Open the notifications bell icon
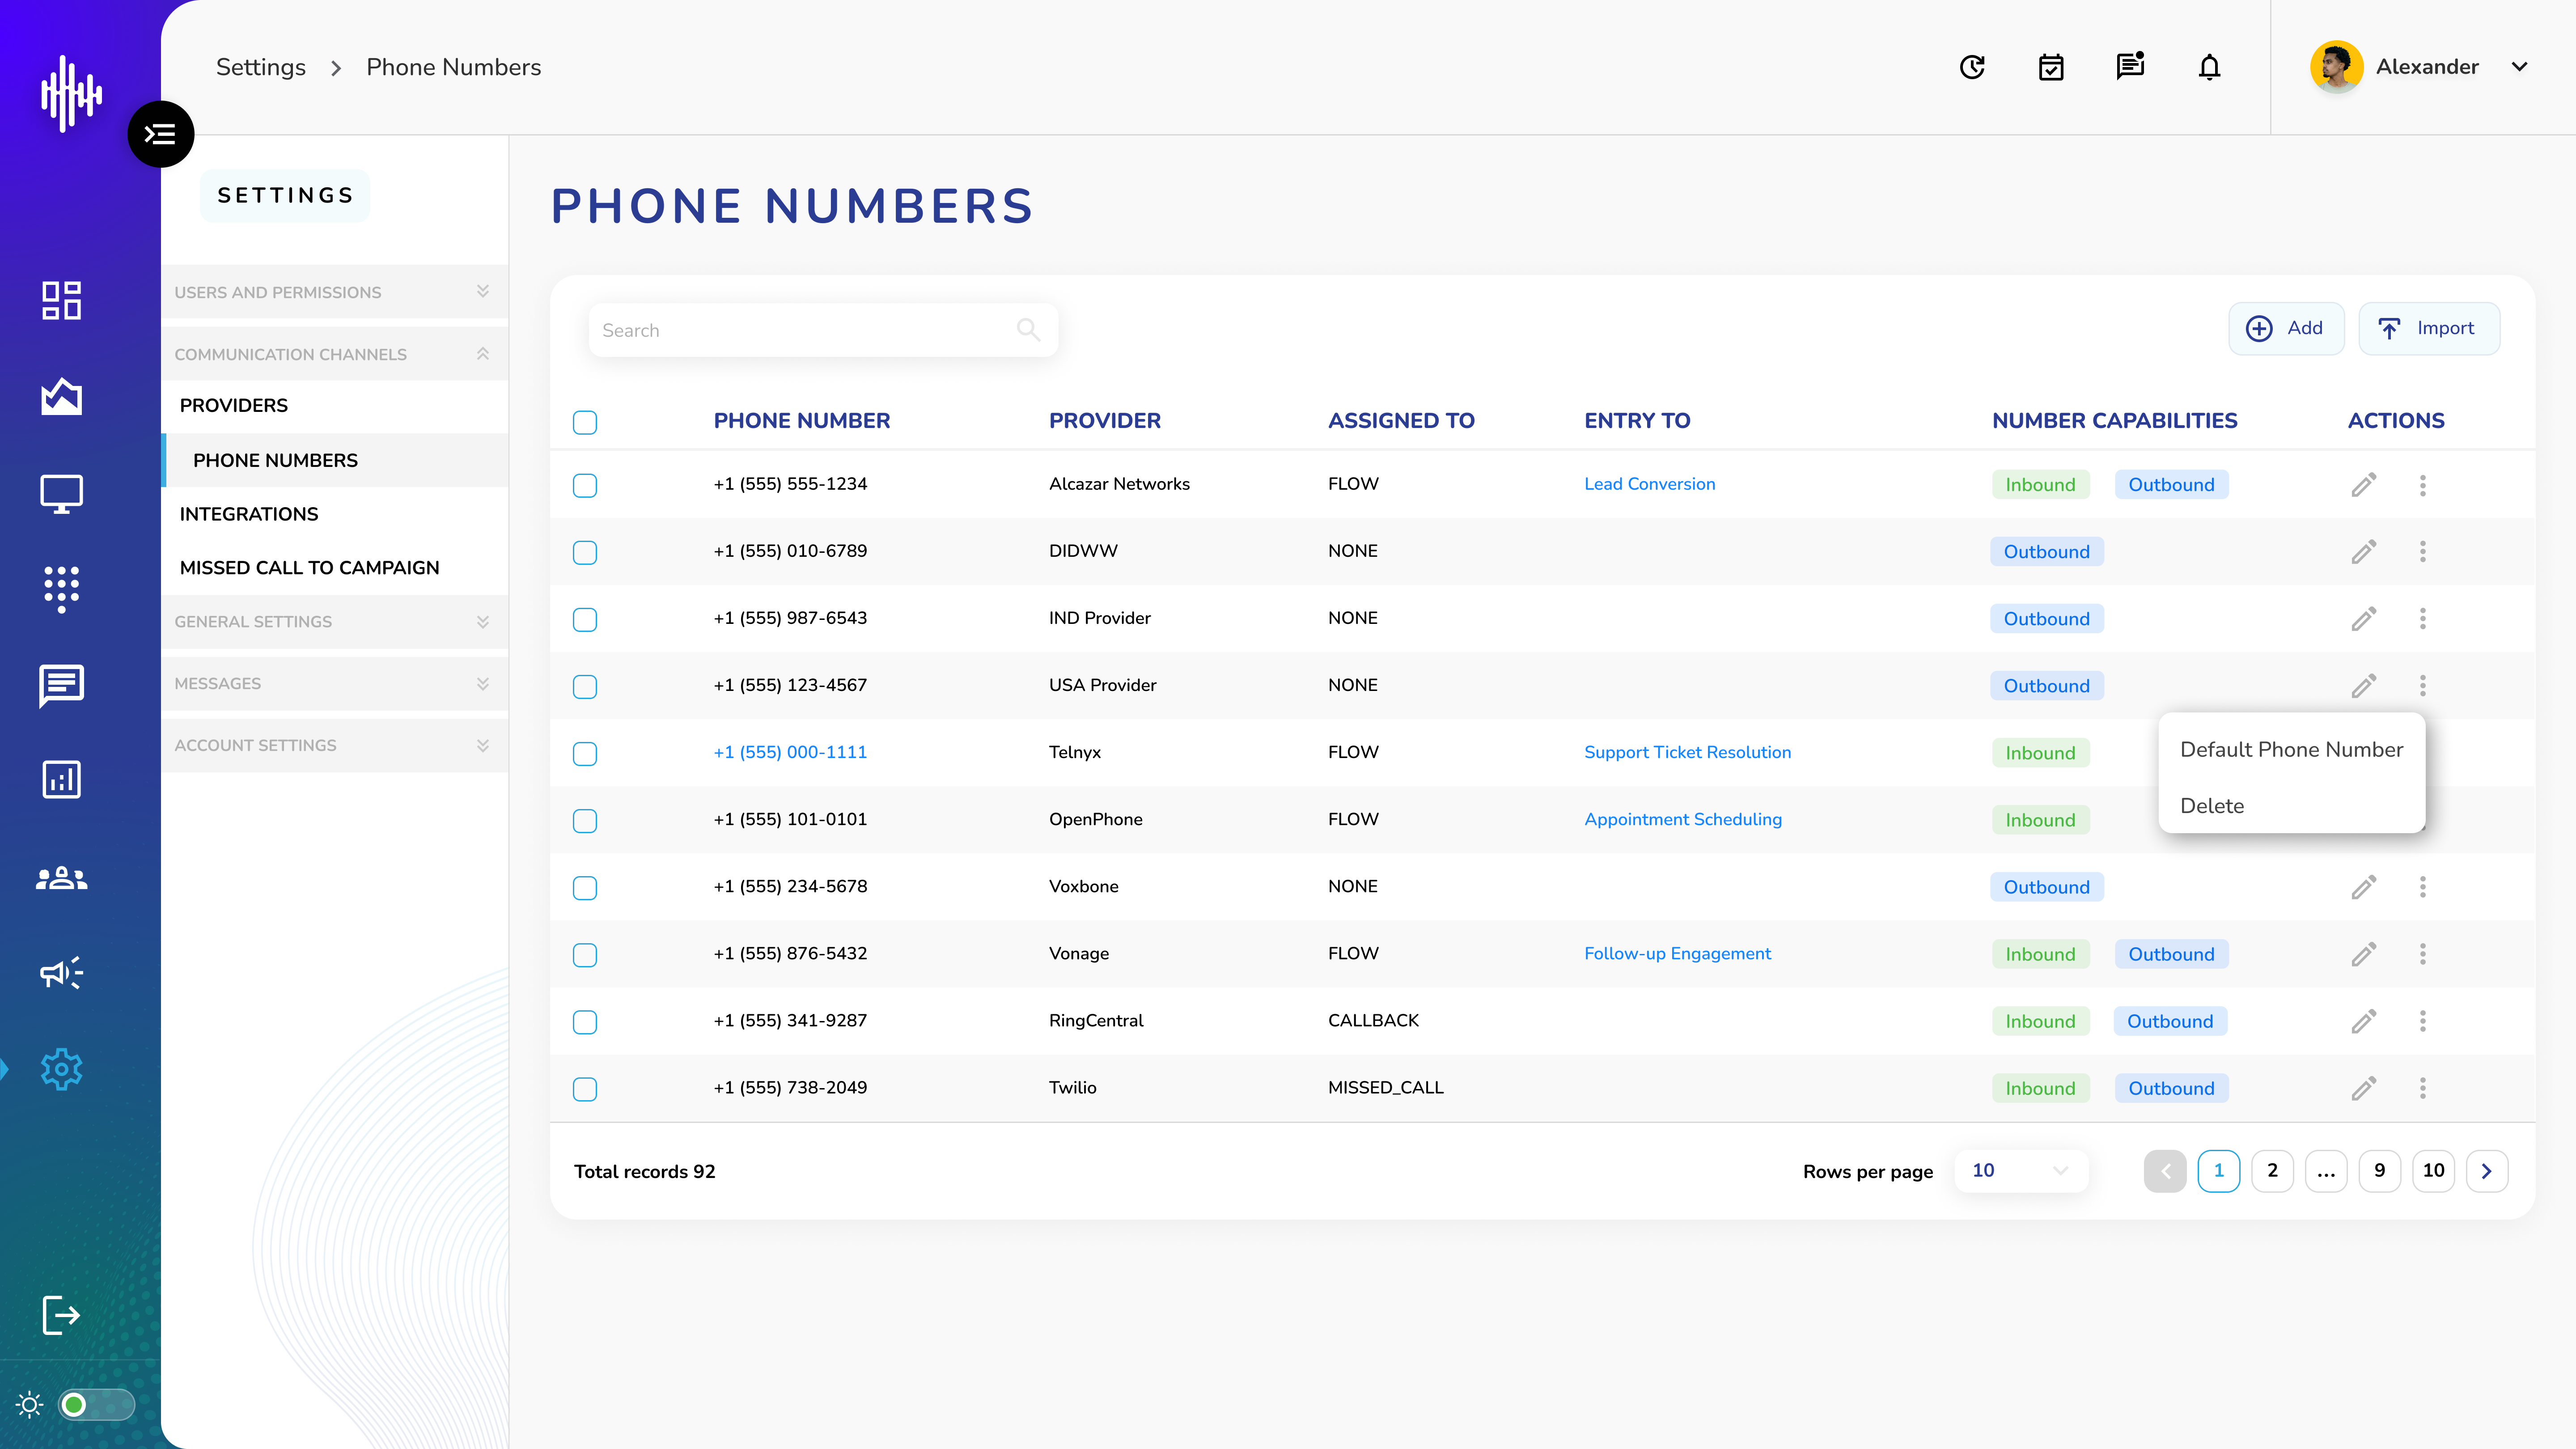This screenshot has width=2576, height=1449. coord(2209,67)
